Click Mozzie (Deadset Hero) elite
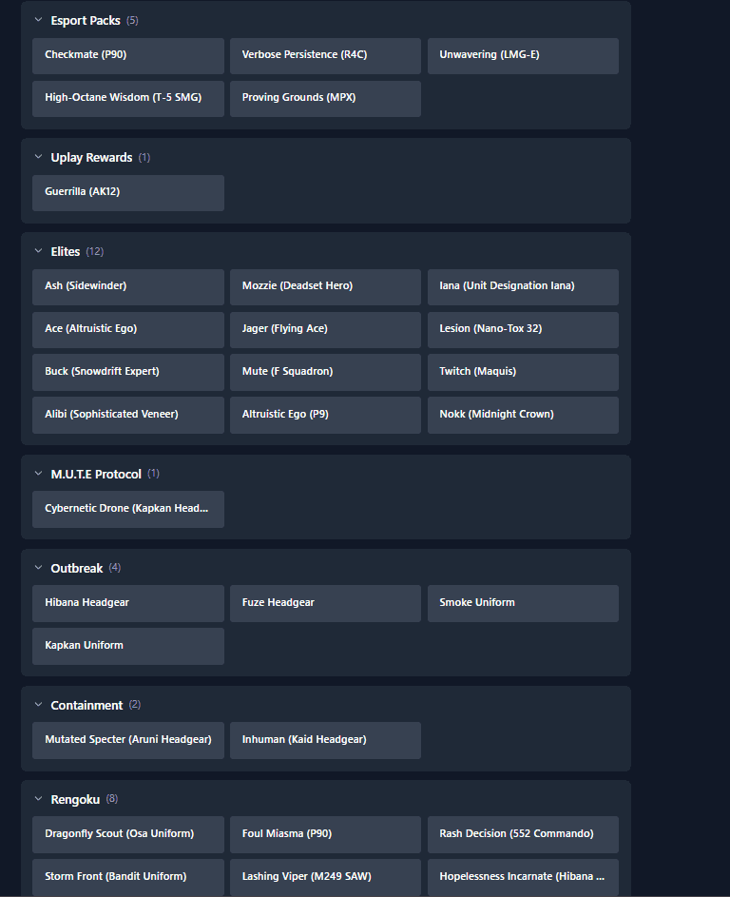The height and width of the screenshot is (897, 730). click(x=325, y=286)
